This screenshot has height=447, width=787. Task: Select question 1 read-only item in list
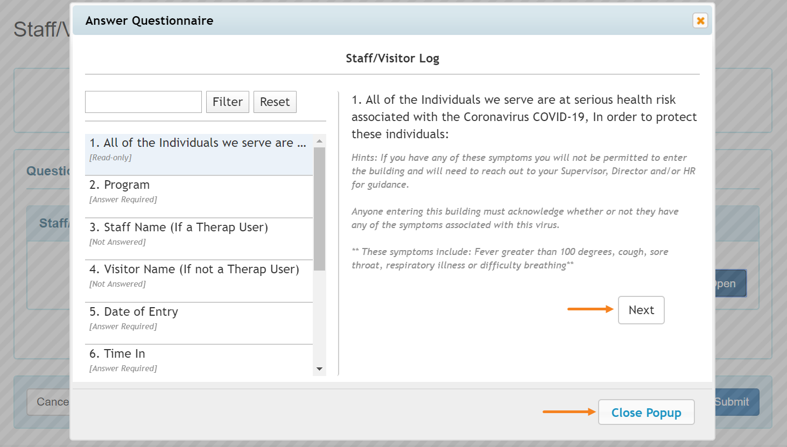click(x=198, y=149)
